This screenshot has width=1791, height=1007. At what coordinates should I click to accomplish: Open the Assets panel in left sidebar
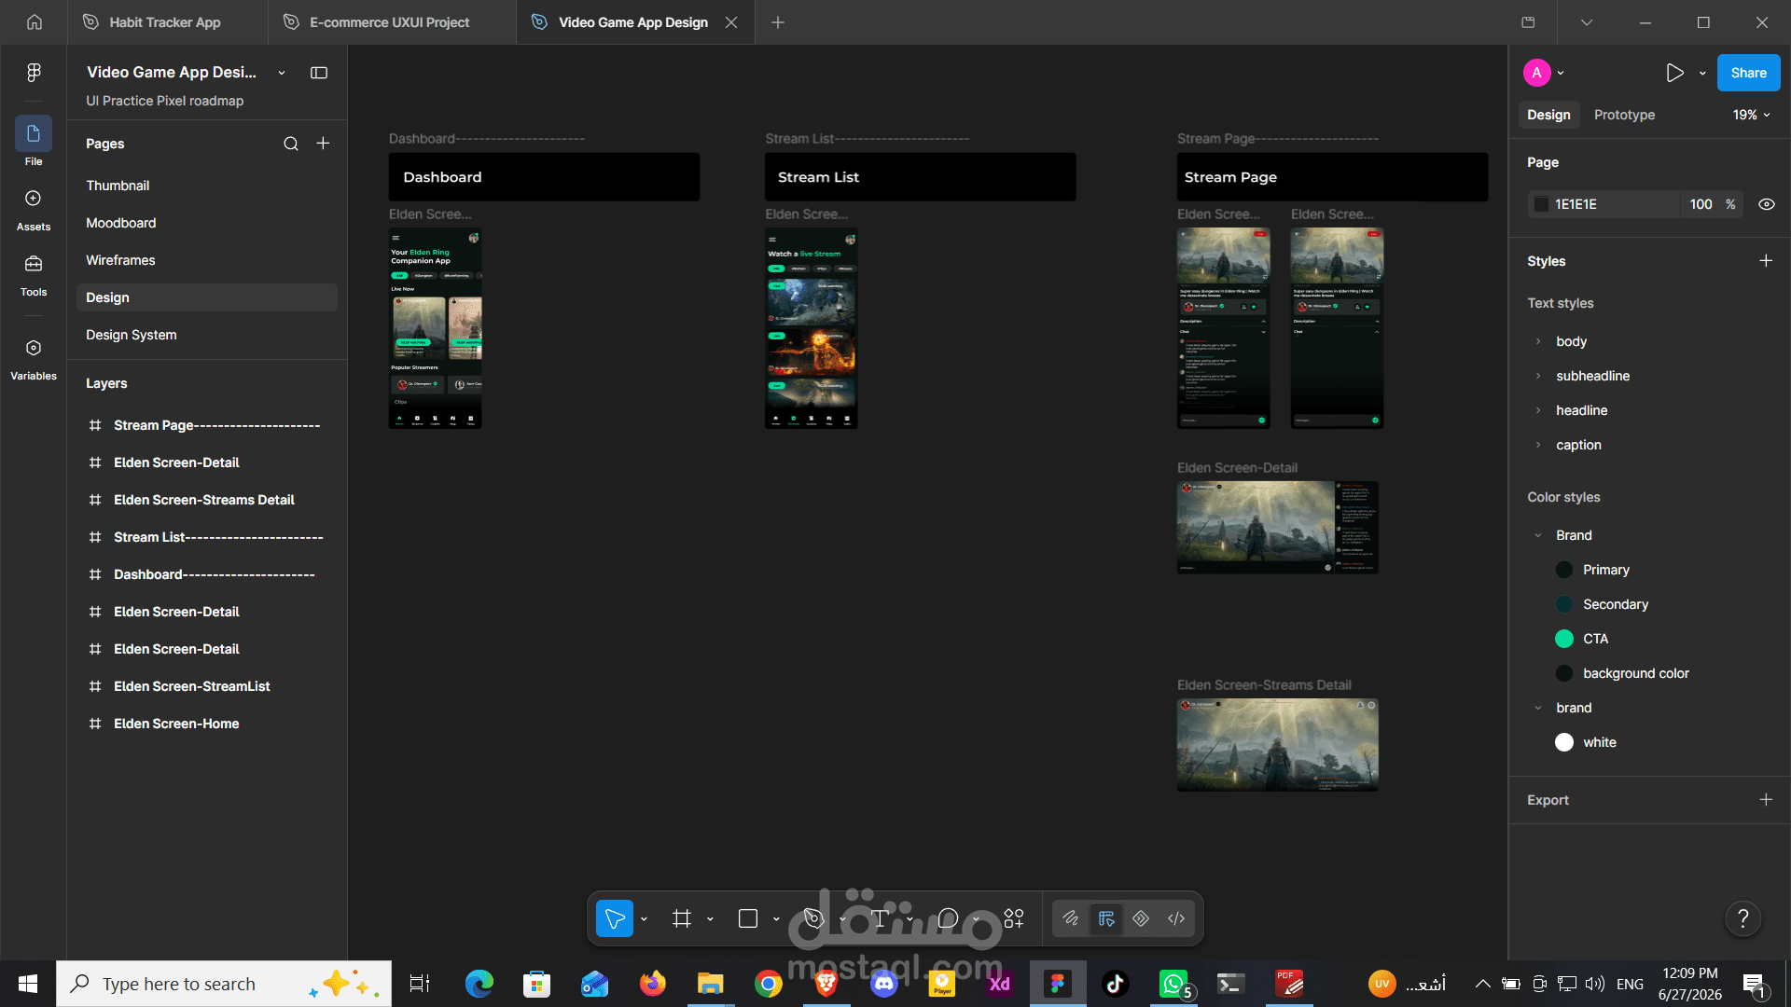tap(34, 211)
